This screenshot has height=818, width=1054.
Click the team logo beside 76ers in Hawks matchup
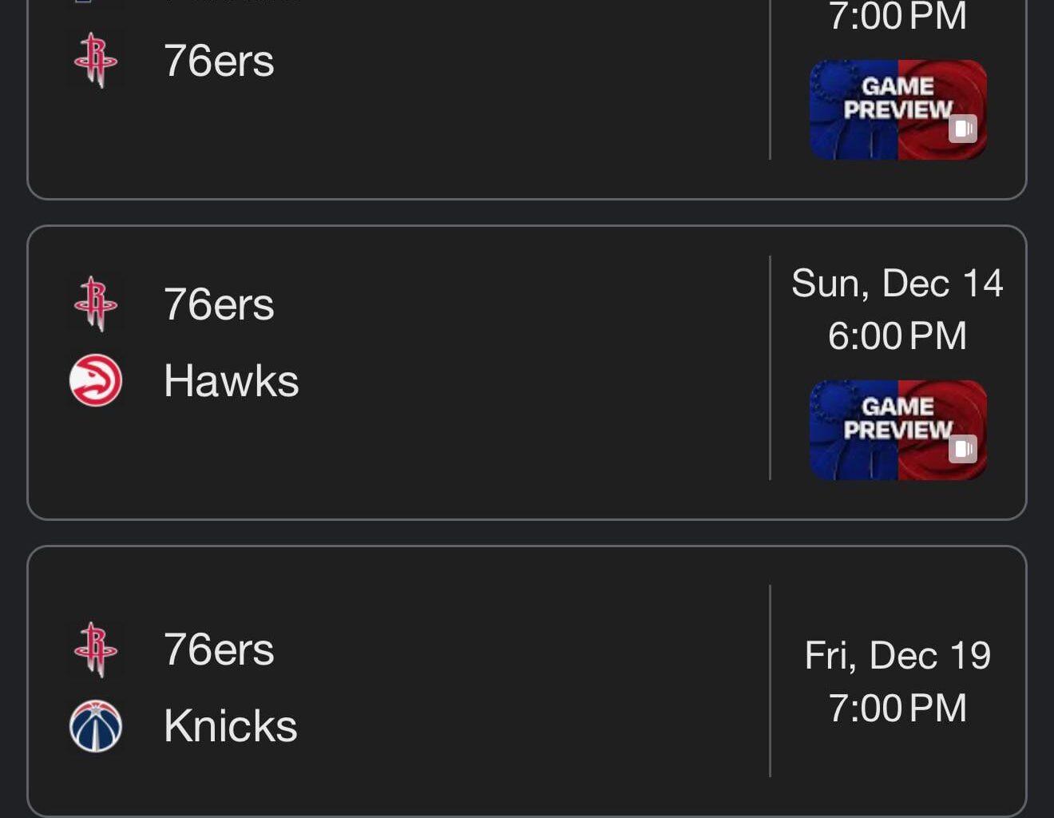point(96,304)
